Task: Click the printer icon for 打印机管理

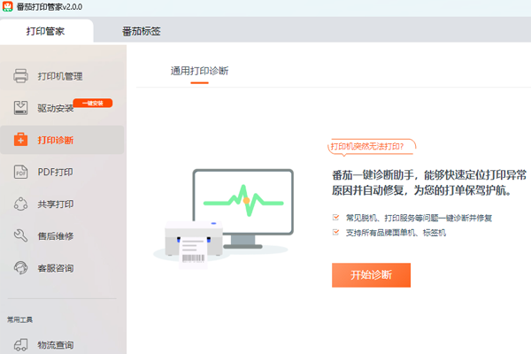Action: [x=21, y=76]
